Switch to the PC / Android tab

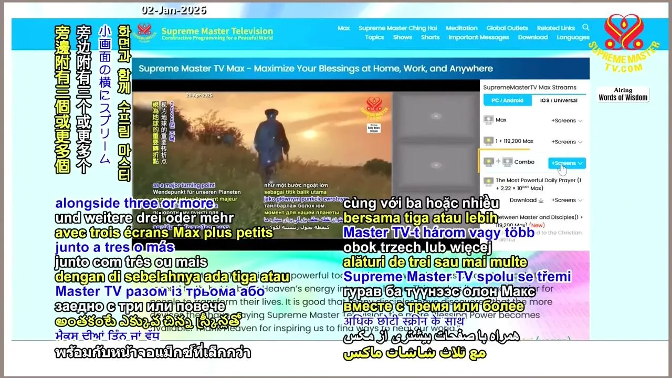[x=507, y=100]
